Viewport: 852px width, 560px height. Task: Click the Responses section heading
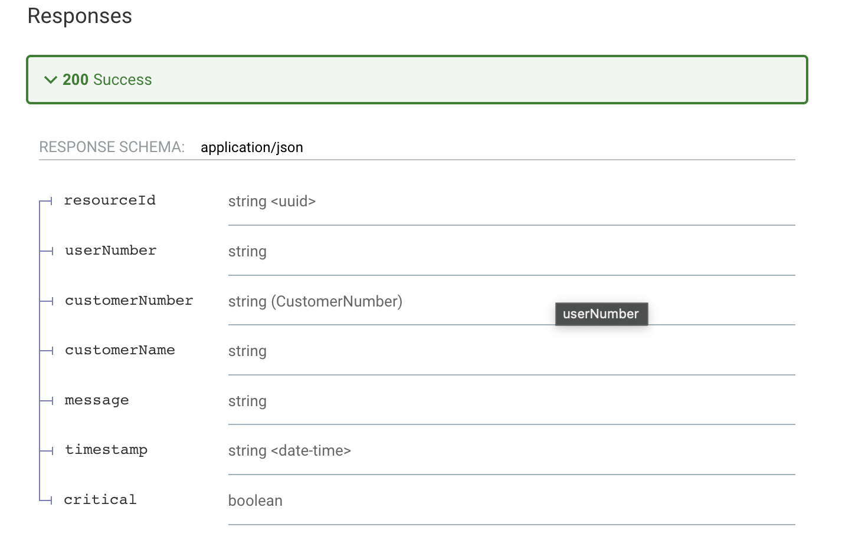80,17
